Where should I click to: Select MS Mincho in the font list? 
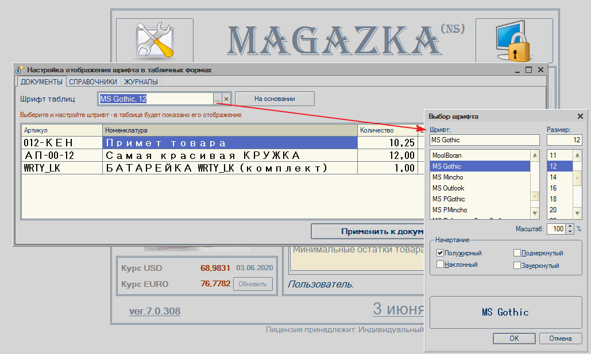480,177
